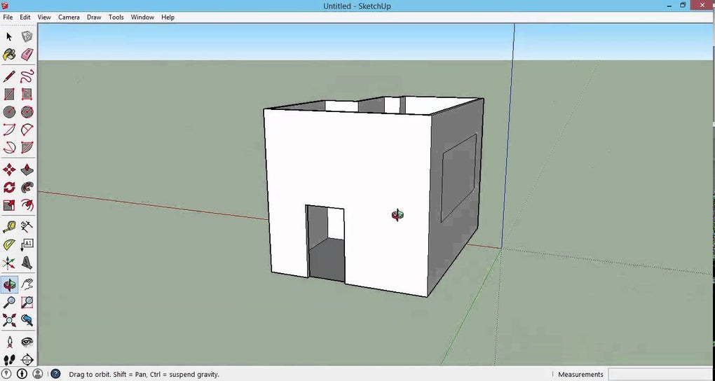The width and height of the screenshot is (715, 381).
Task: Open the Camera menu
Action: point(69,18)
